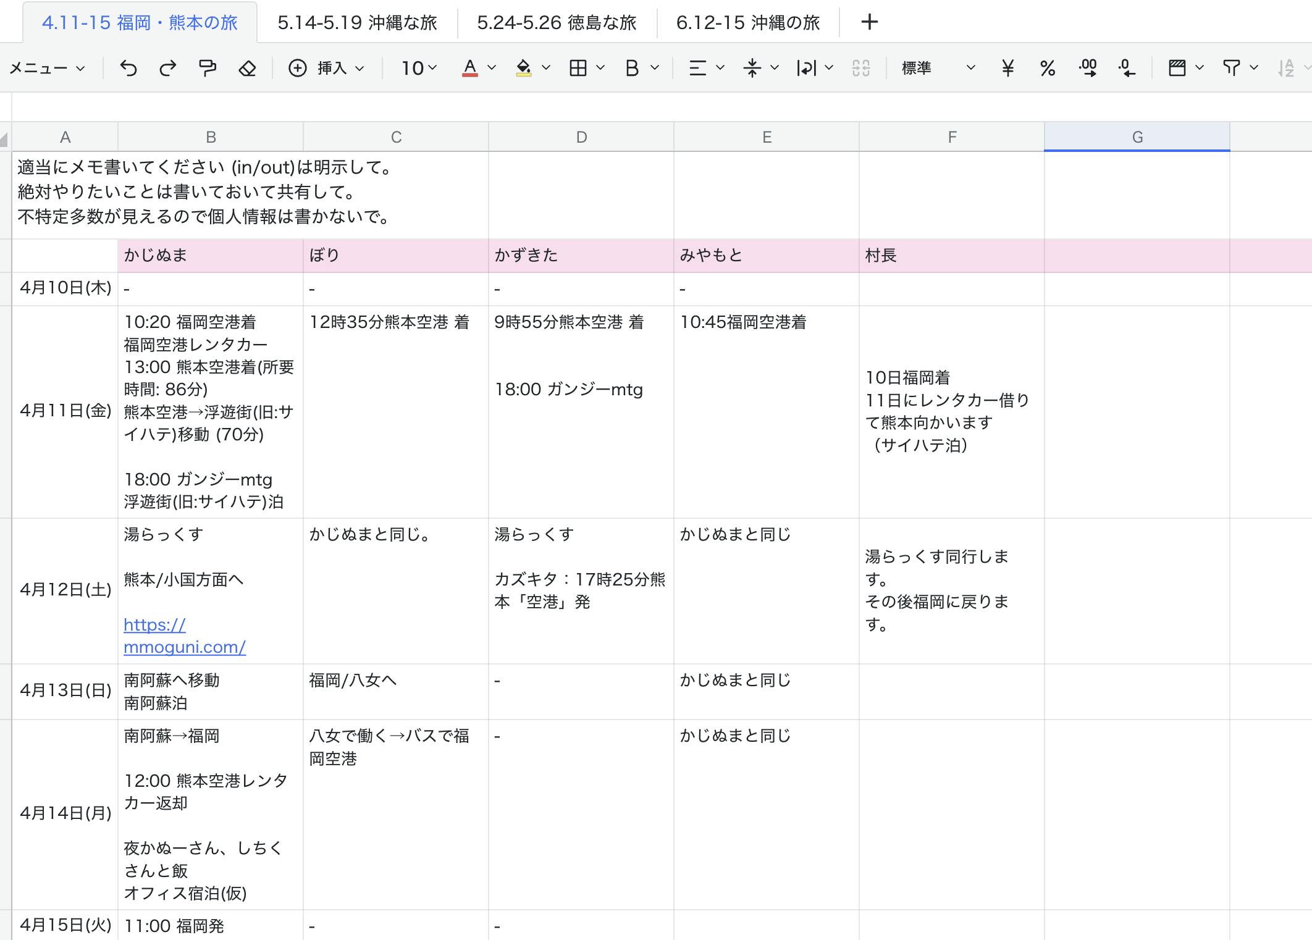Viewport: 1312px width, 940px height.
Task: Click the fill color bucket swatch
Action: [x=524, y=68]
